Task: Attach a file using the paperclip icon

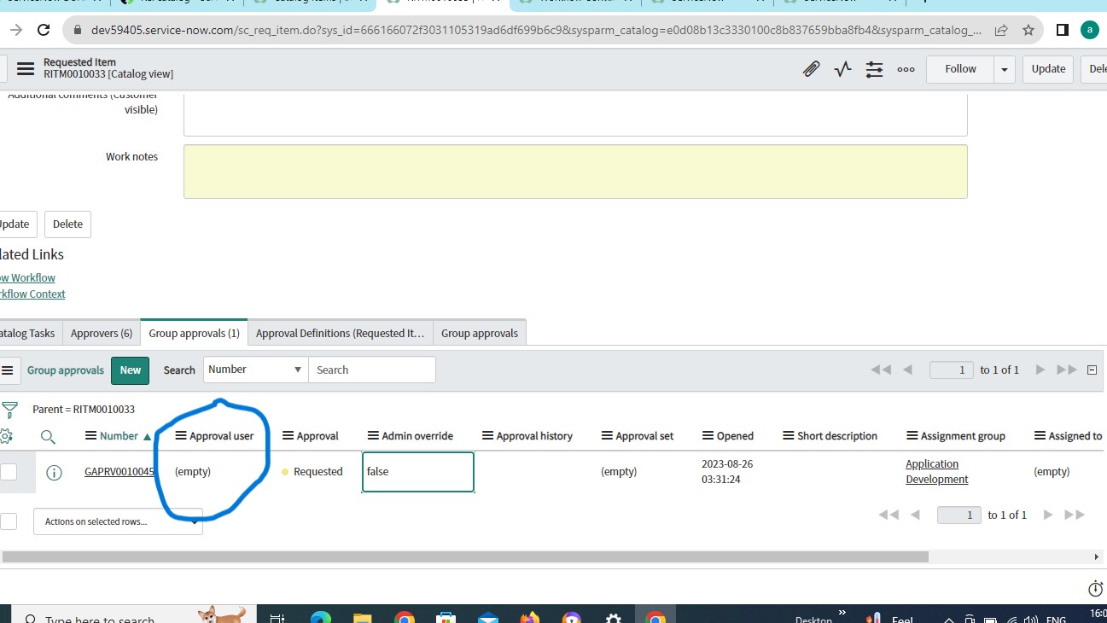Action: click(810, 68)
